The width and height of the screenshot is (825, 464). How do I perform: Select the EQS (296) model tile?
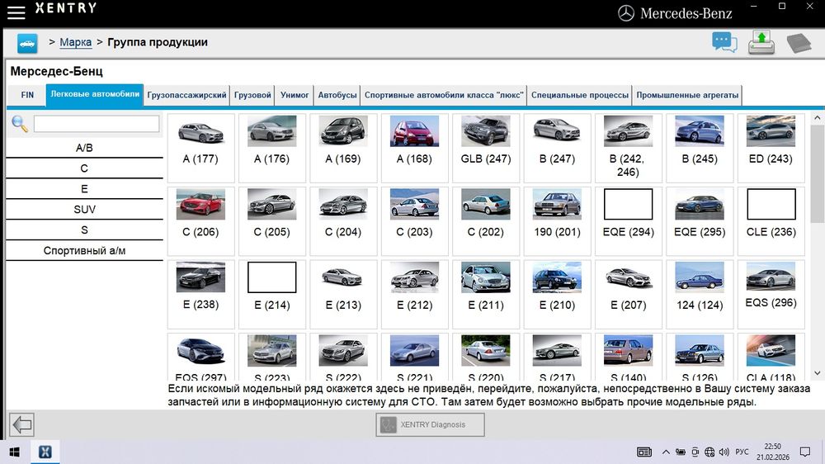(x=771, y=295)
